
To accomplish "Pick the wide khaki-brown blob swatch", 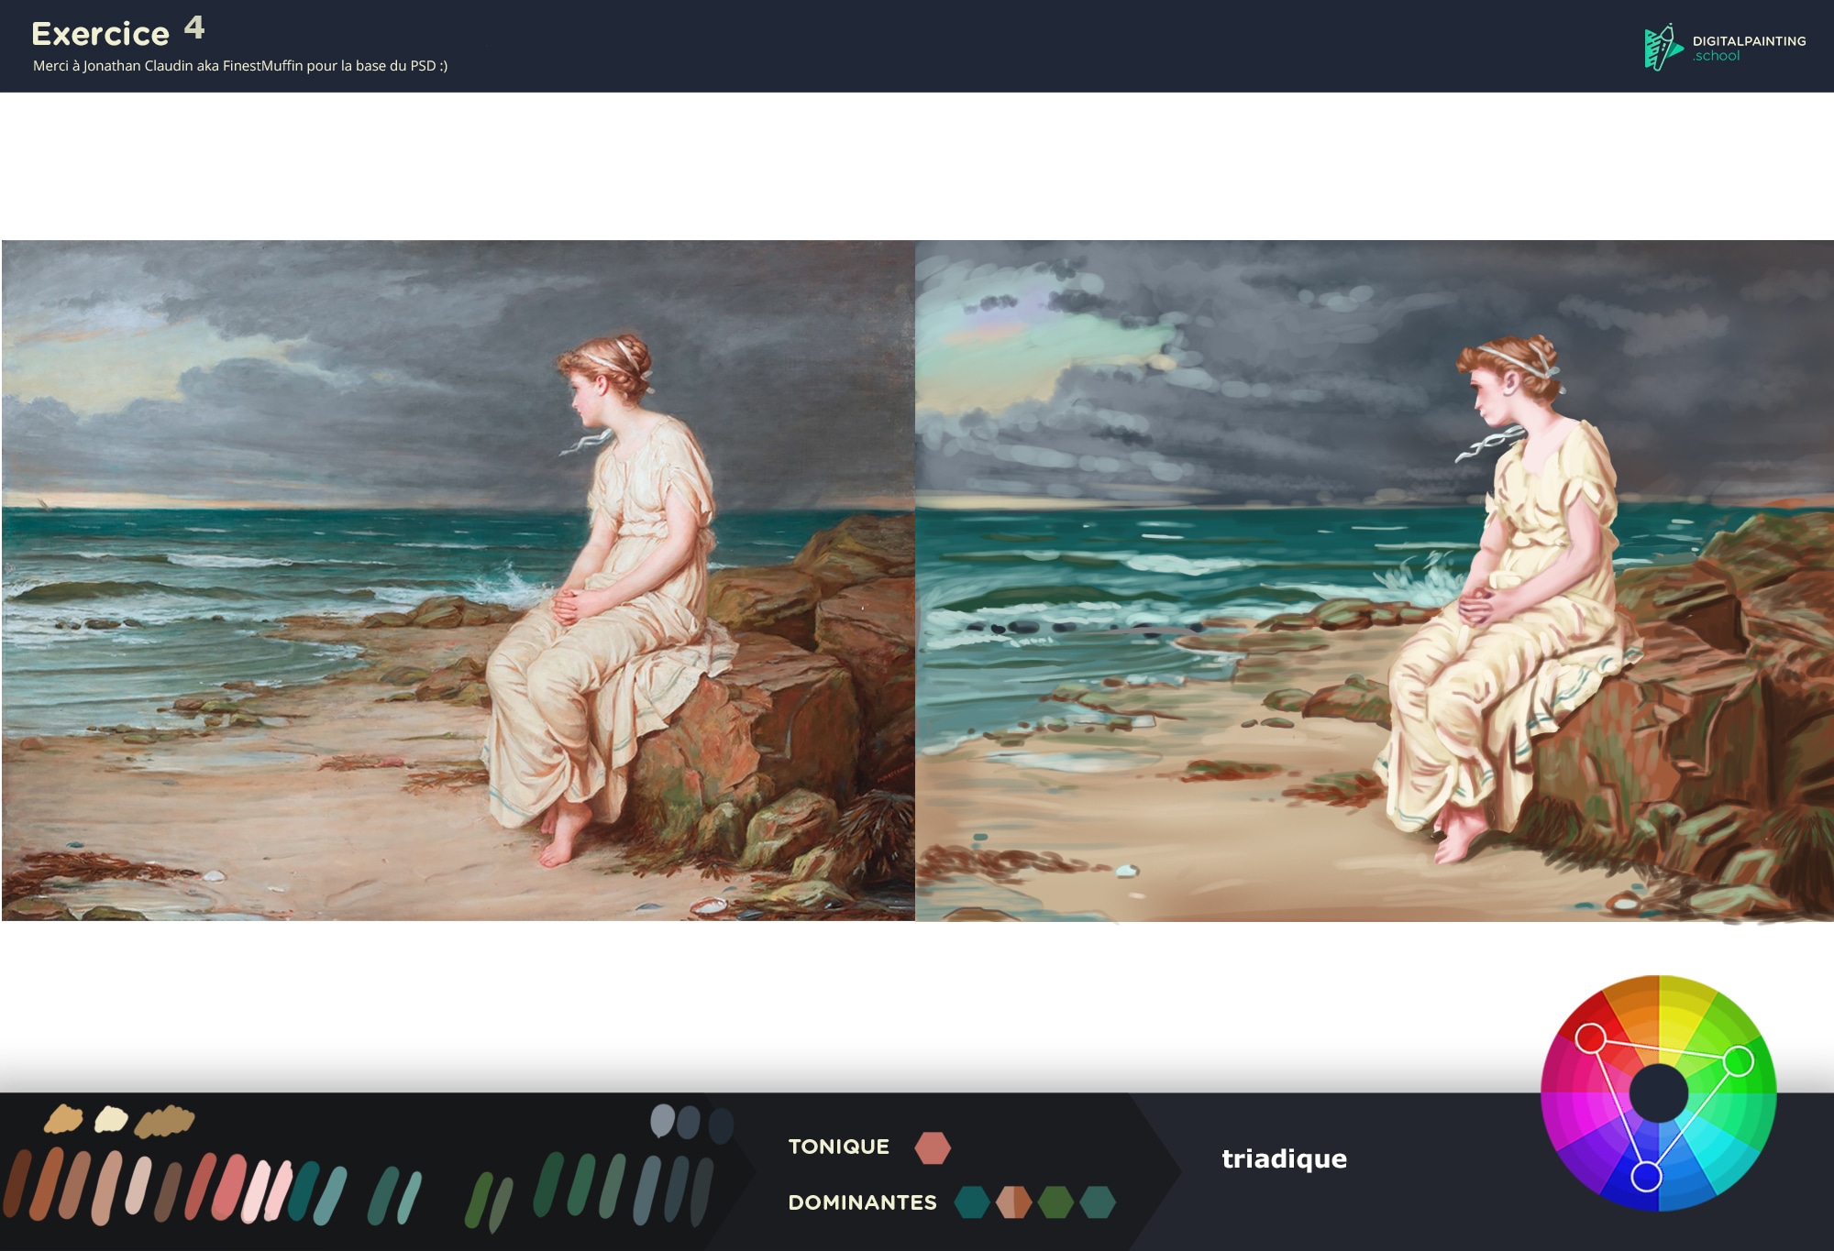I will click(165, 1121).
